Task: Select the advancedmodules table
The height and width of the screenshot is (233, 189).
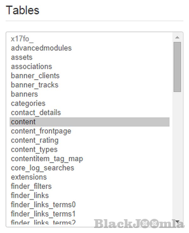Action: tap(41, 48)
